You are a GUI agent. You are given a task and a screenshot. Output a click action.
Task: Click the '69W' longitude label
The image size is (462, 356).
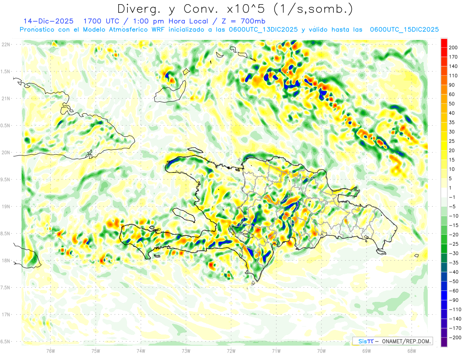click(x=367, y=351)
